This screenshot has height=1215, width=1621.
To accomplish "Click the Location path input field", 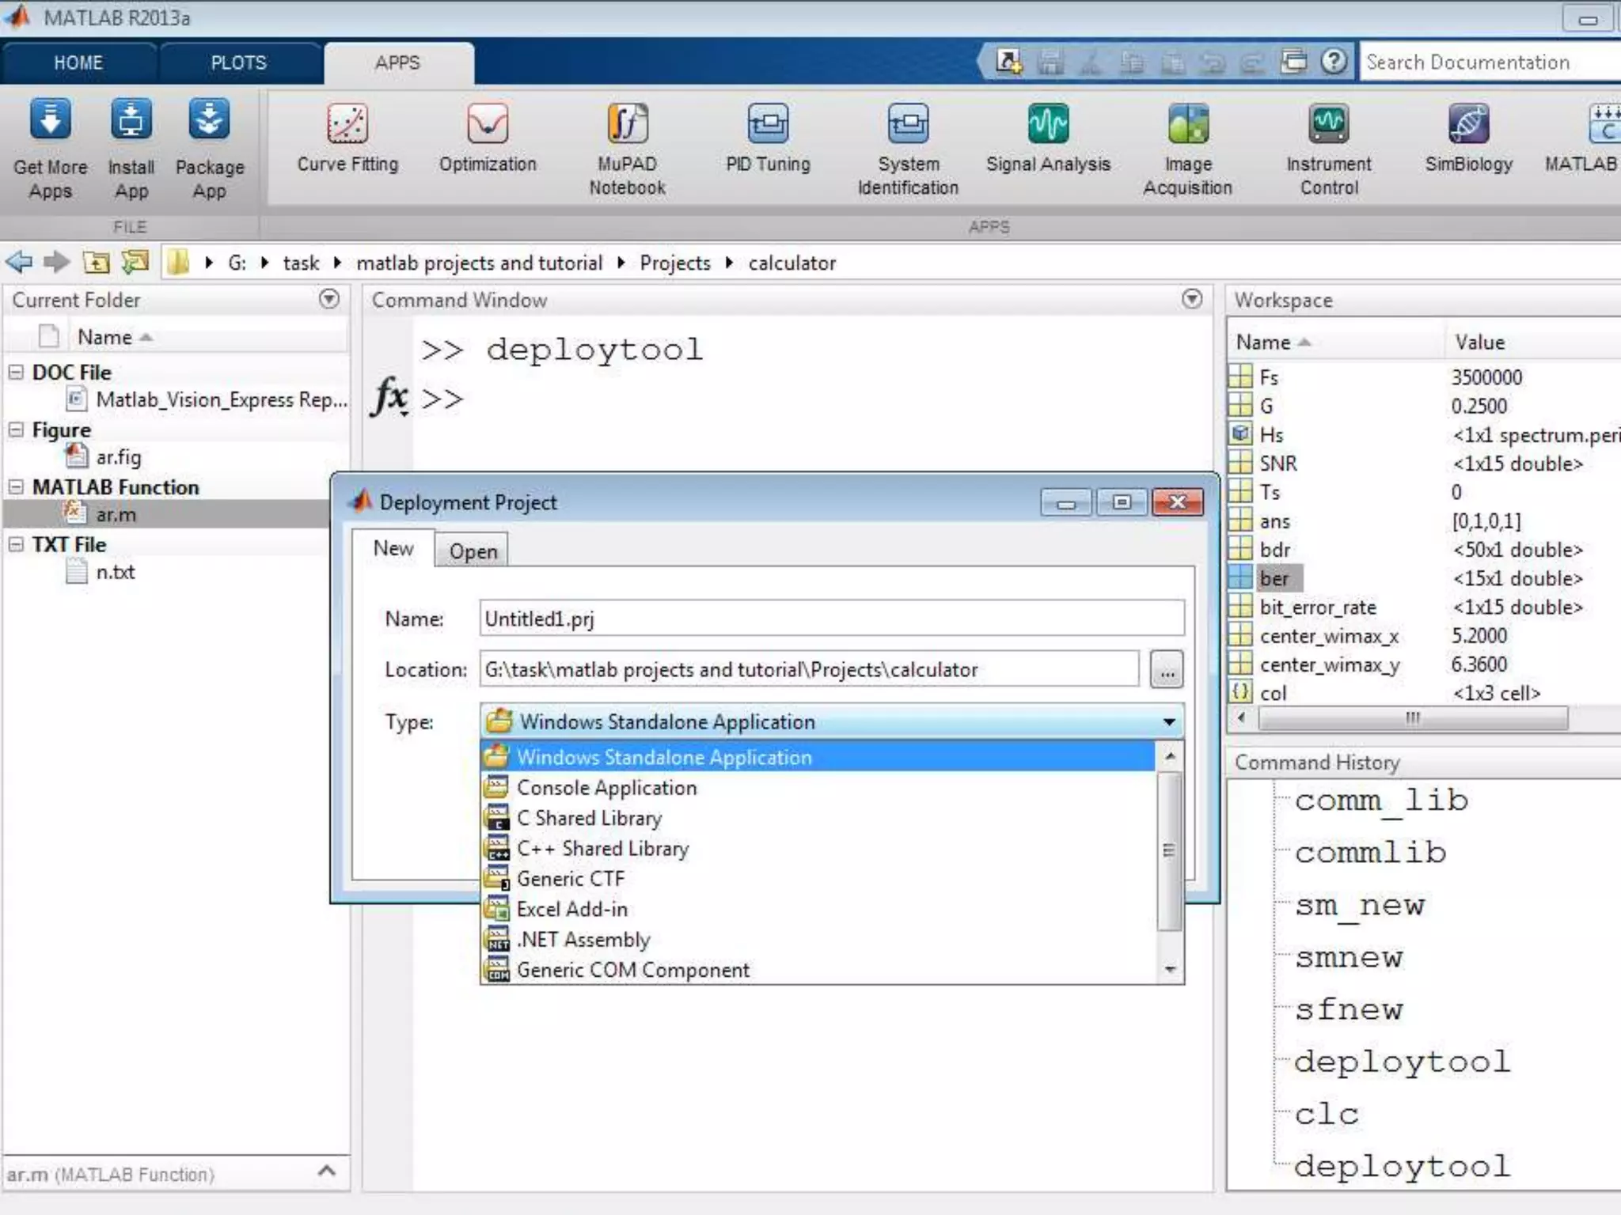I will pos(809,670).
